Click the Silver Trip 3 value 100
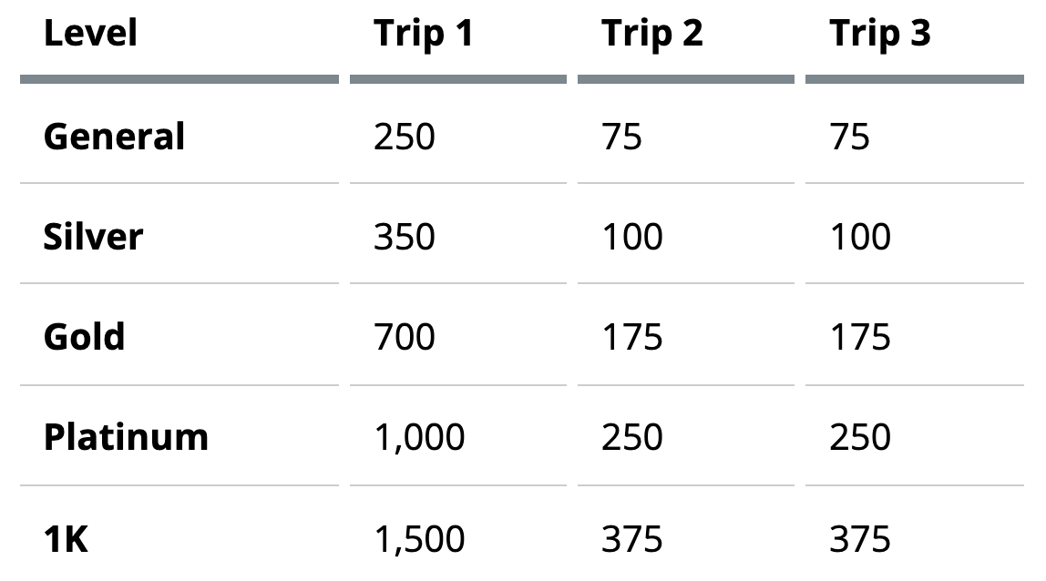The height and width of the screenshot is (581, 1046). 860,238
